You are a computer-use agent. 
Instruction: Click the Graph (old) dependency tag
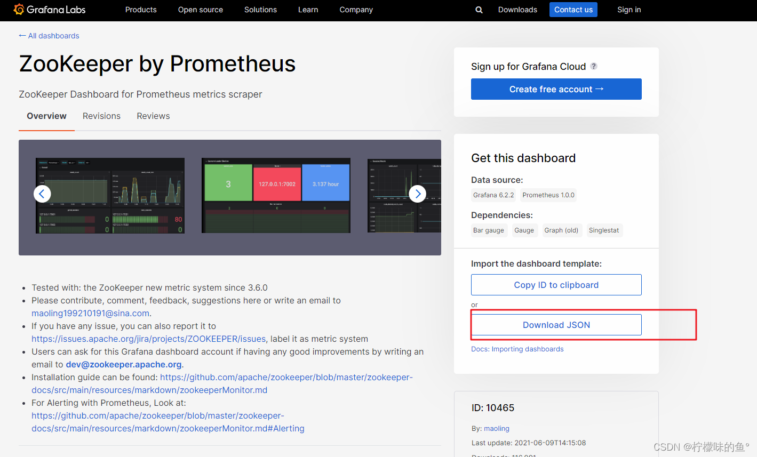click(x=561, y=230)
